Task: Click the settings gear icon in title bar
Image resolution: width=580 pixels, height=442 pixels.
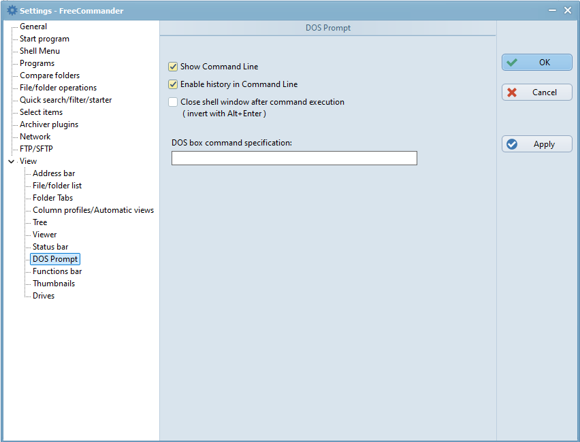Action: pos(12,10)
